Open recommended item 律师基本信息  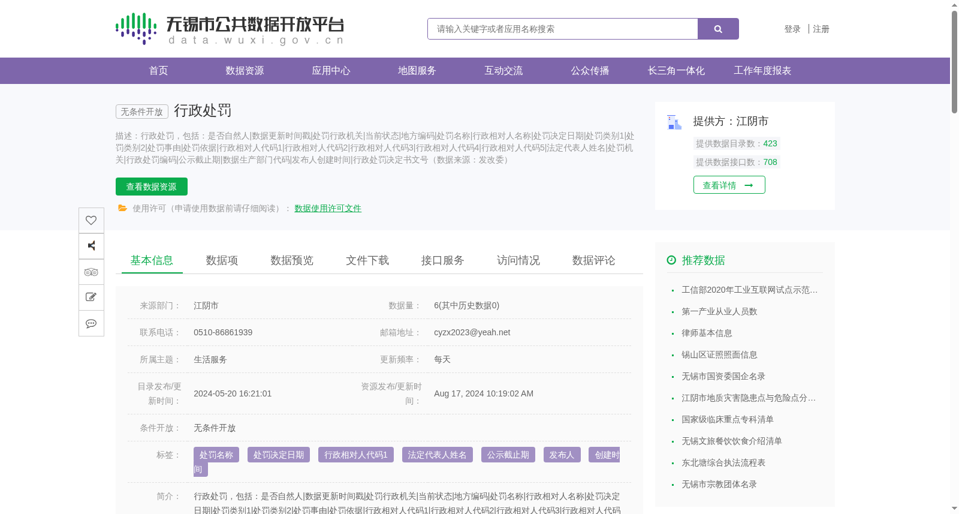point(707,333)
